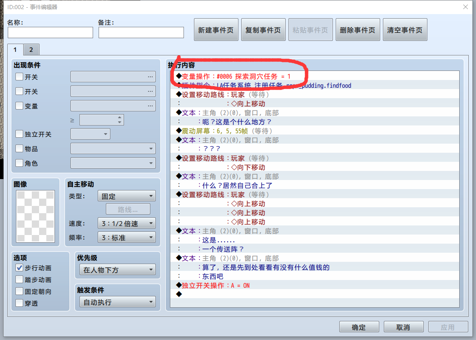Image resolution: width=476 pixels, height=340 pixels.
Task: Check the 穿透 option
Action: point(19,303)
